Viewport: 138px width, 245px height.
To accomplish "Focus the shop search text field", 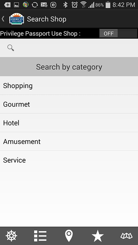I will pyautogui.click(x=69, y=48).
